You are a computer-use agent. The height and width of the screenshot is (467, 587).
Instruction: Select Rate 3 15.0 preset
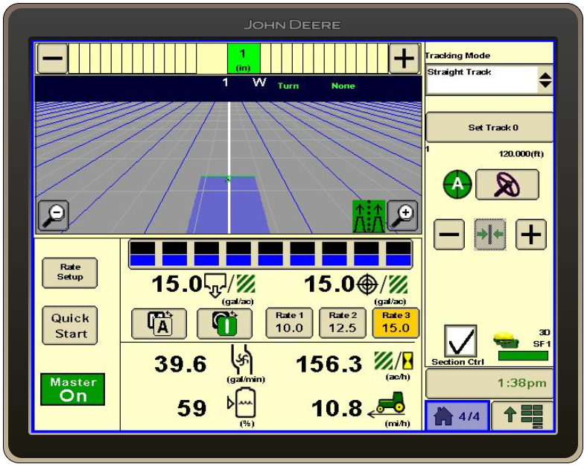coord(396,323)
